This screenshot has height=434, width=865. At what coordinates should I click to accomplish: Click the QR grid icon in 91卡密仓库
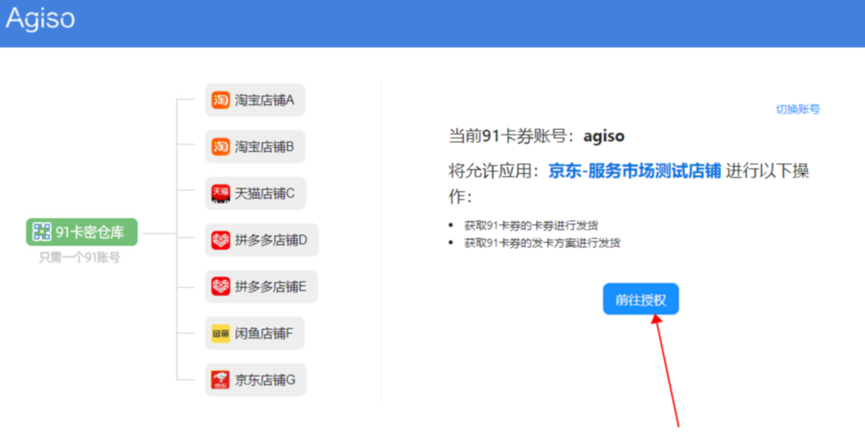(x=41, y=232)
